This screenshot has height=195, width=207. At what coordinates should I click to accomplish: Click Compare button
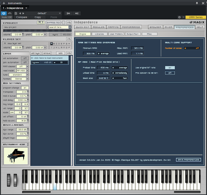point(22,17)
